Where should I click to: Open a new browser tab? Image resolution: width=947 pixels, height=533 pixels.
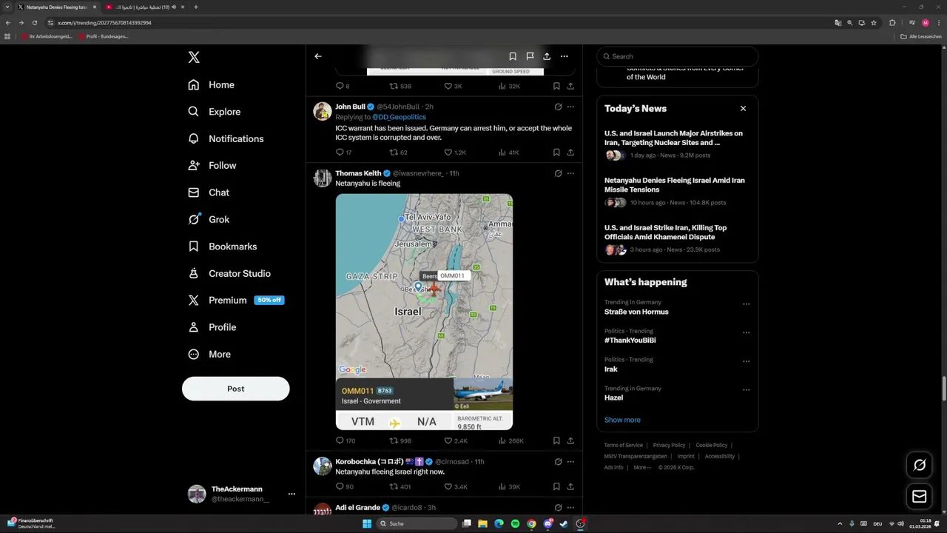click(x=195, y=7)
